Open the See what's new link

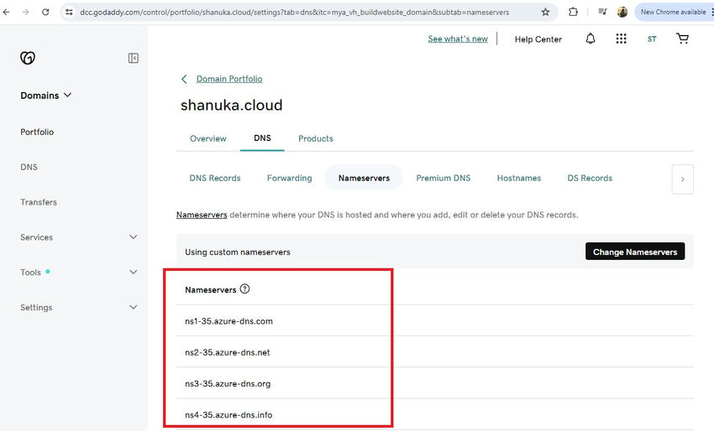[x=458, y=39]
